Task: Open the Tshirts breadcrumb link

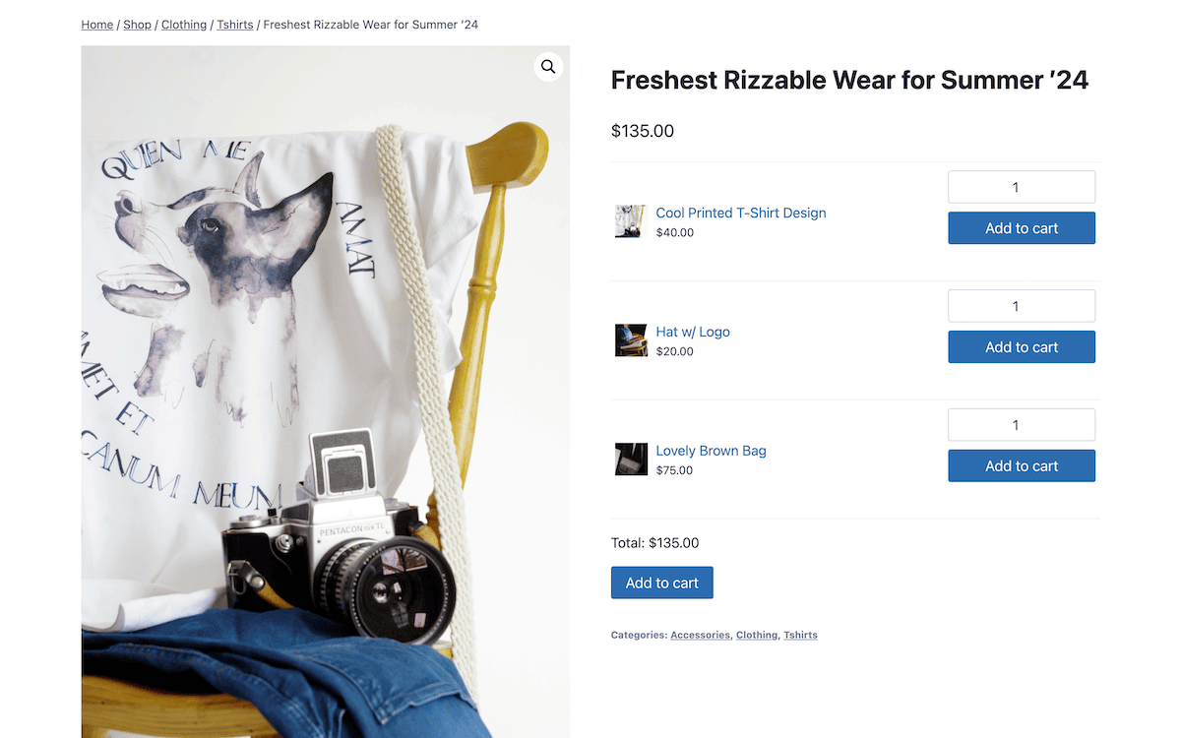Action: point(235,25)
